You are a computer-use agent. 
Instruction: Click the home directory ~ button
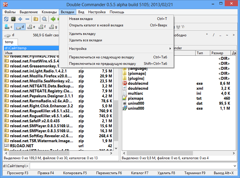point(227,35)
